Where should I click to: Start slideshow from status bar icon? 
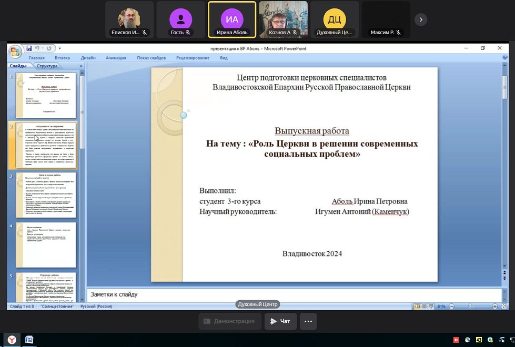(431, 306)
